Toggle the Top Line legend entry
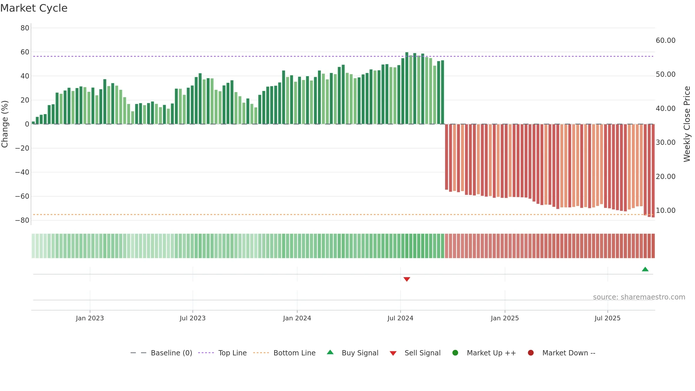Image resolution: width=695 pixels, height=391 pixels. pyautogui.click(x=222, y=353)
